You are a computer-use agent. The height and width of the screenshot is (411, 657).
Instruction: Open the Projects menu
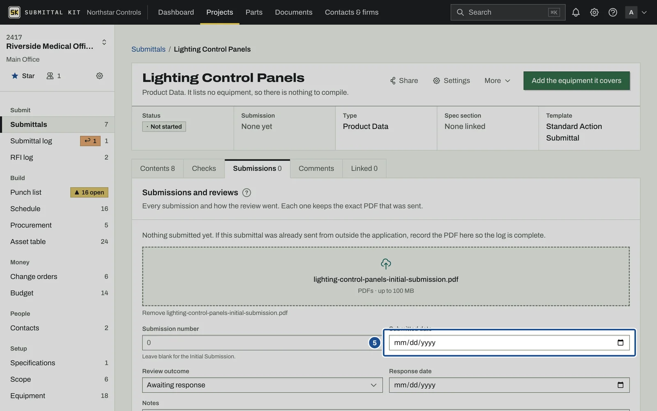pyautogui.click(x=220, y=12)
